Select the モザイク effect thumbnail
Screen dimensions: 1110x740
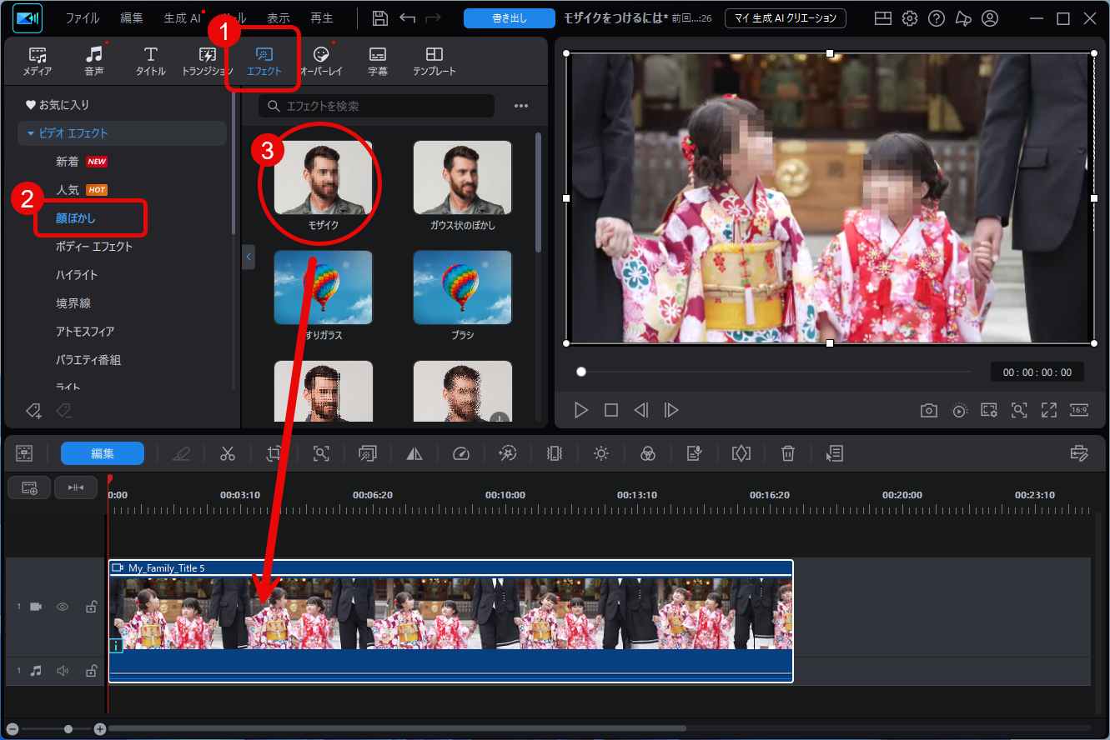pyautogui.click(x=323, y=177)
